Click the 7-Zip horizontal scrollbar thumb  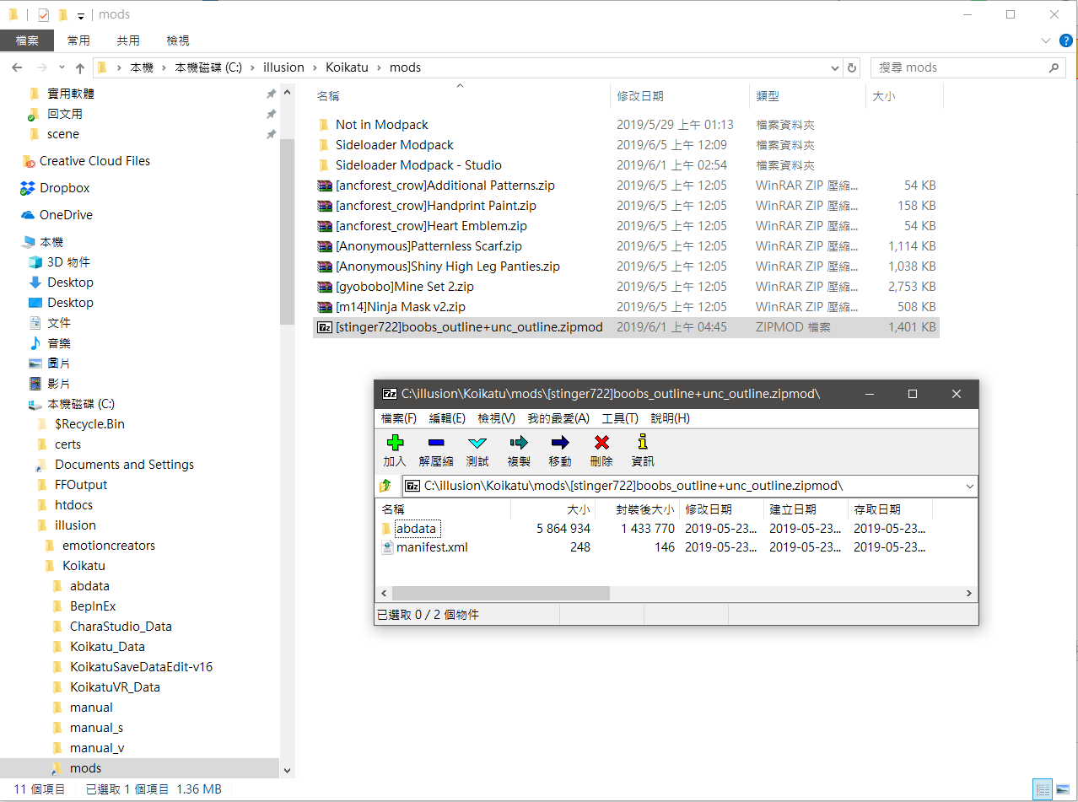pyautogui.click(x=500, y=593)
